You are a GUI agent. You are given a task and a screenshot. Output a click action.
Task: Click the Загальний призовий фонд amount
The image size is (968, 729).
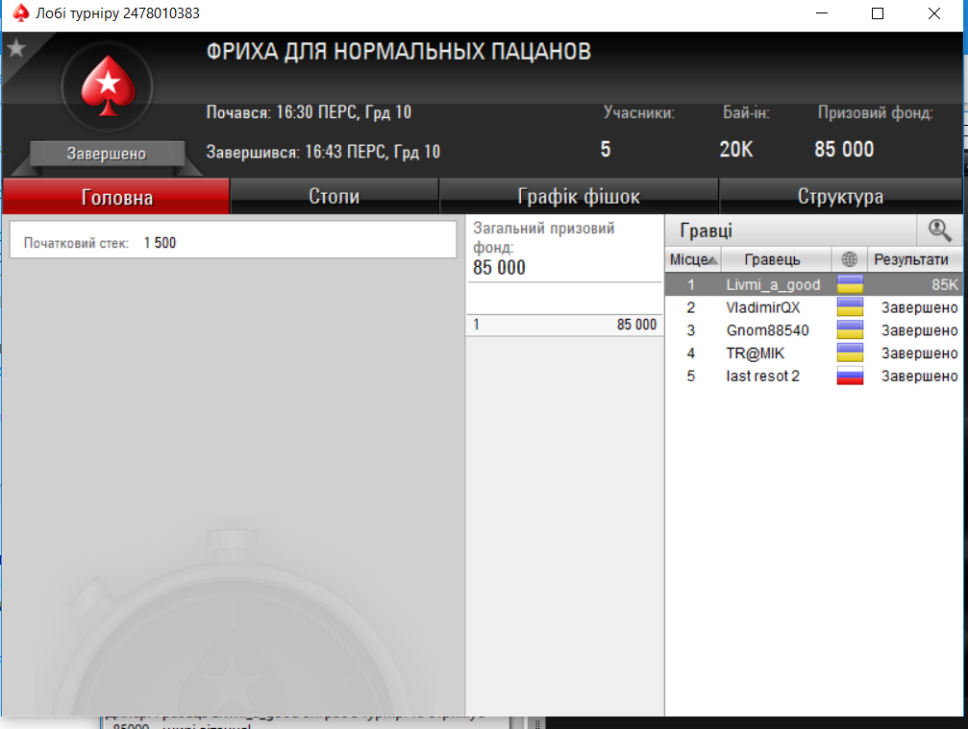pyautogui.click(x=499, y=268)
